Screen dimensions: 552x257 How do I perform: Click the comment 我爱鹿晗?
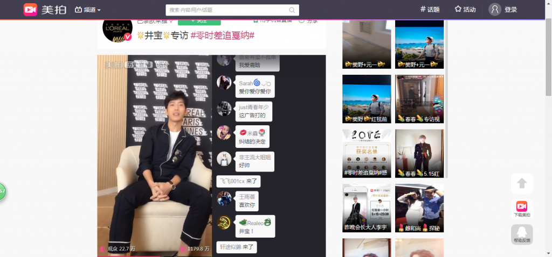(250, 65)
